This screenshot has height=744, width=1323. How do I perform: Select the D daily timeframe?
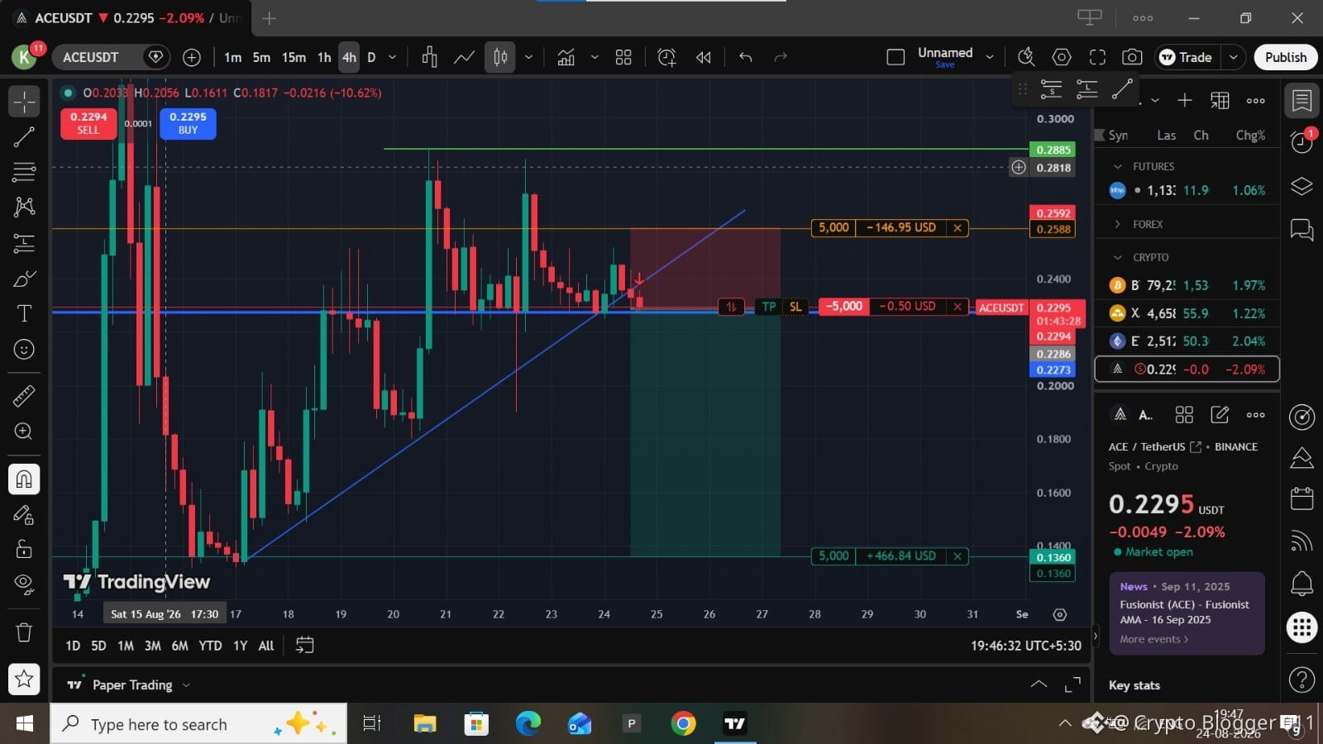click(371, 57)
